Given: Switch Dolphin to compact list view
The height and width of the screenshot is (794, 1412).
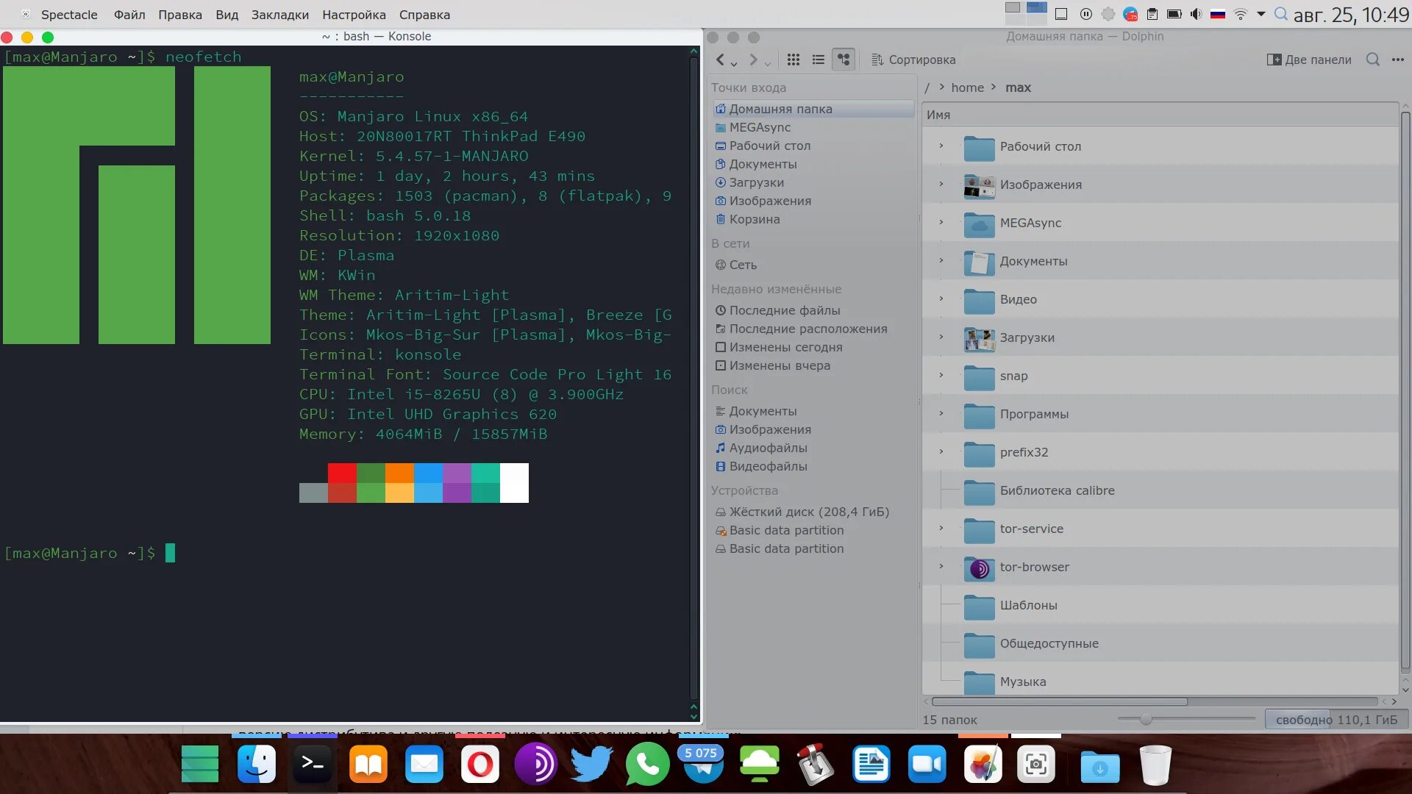Looking at the screenshot, I should pyautogui.click(x=818, y=60).
